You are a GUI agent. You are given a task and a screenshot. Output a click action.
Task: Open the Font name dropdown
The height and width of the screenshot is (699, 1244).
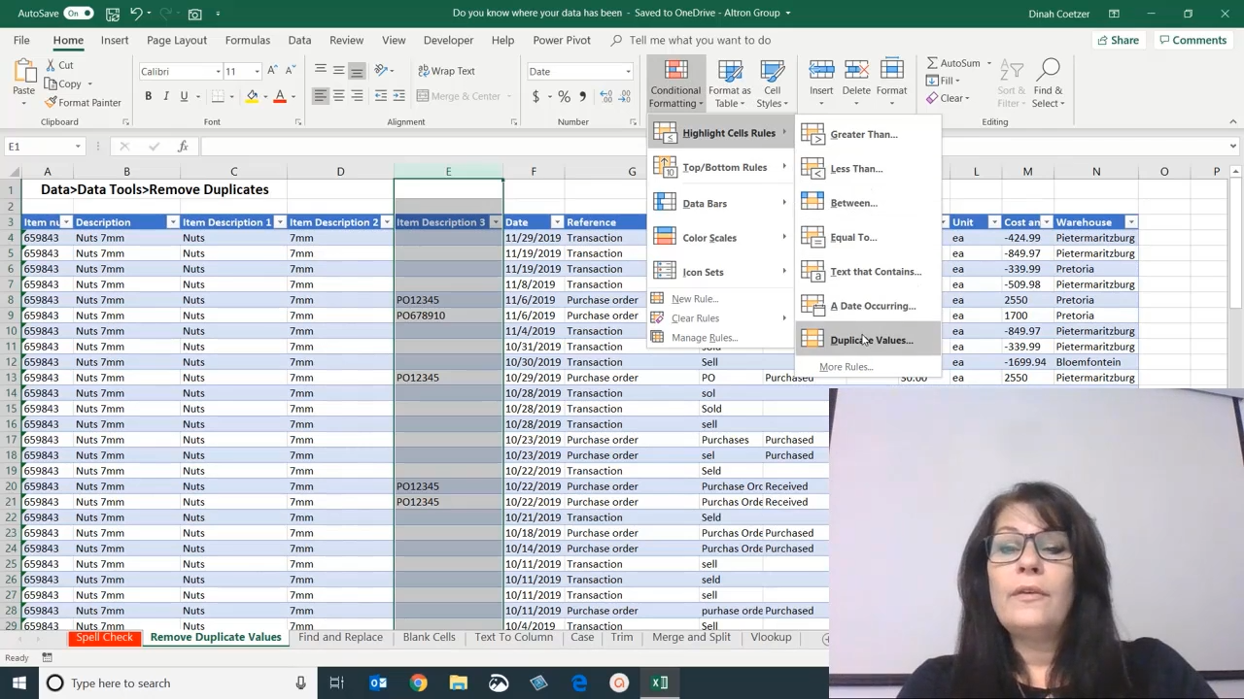217,72
